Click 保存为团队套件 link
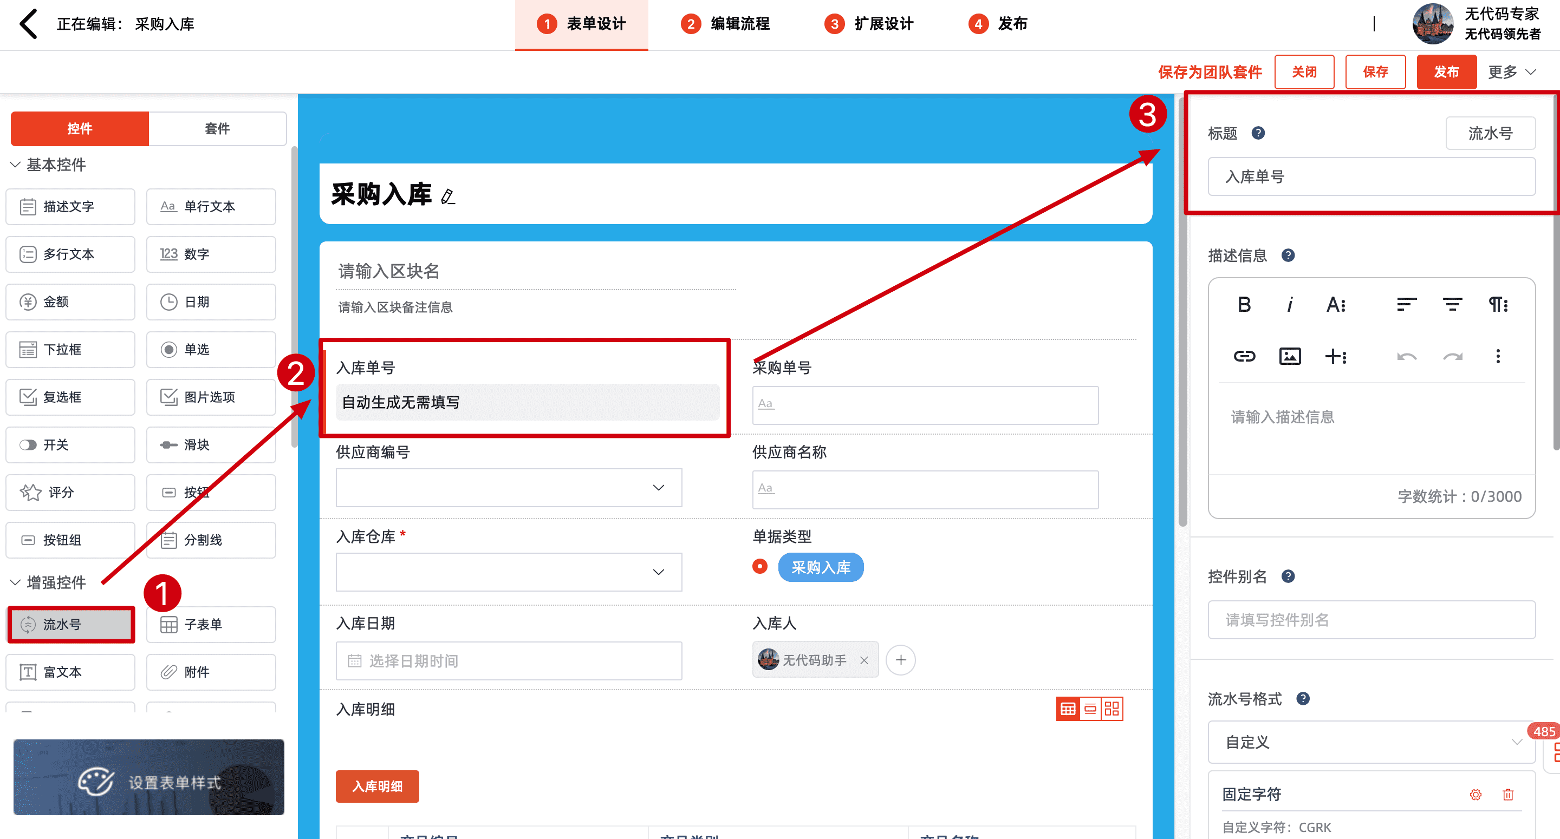The width and height of the screenshot is (1560, 839). [x=1210, y=72]
